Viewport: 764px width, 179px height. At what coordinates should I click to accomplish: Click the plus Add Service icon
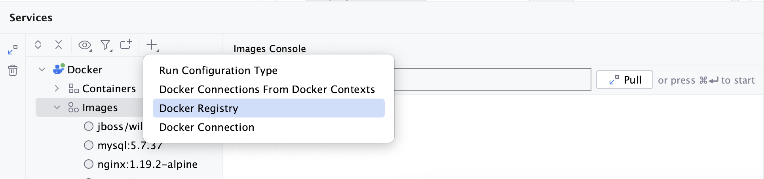tap(152, 45)
